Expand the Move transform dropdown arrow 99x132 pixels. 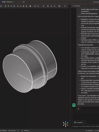coord(57,6)
